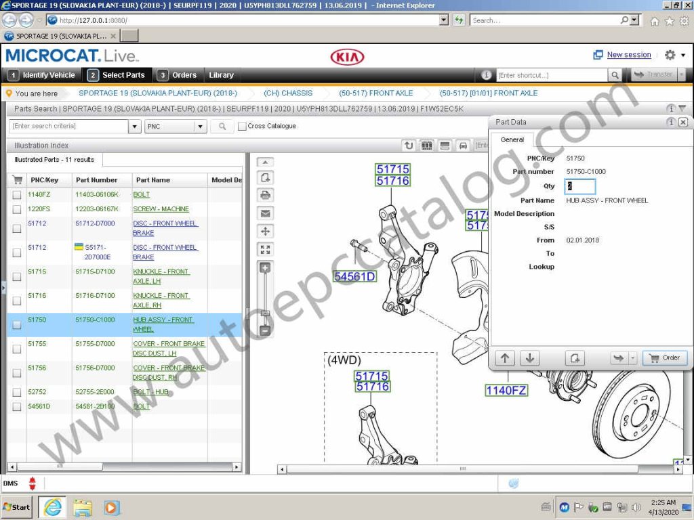This screenshot has width=694, height=520.
Task: Open the thumbnail grid view icon
Action: click(427, 144)
